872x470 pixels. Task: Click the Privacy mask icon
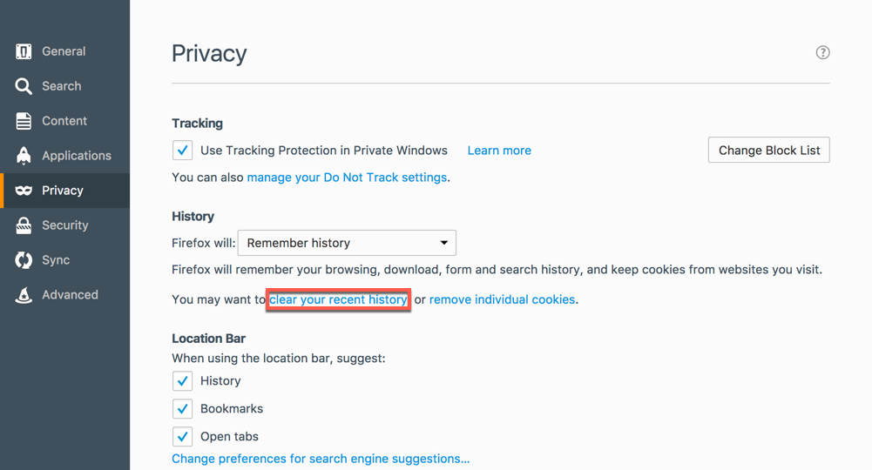[x=24, y=191]
